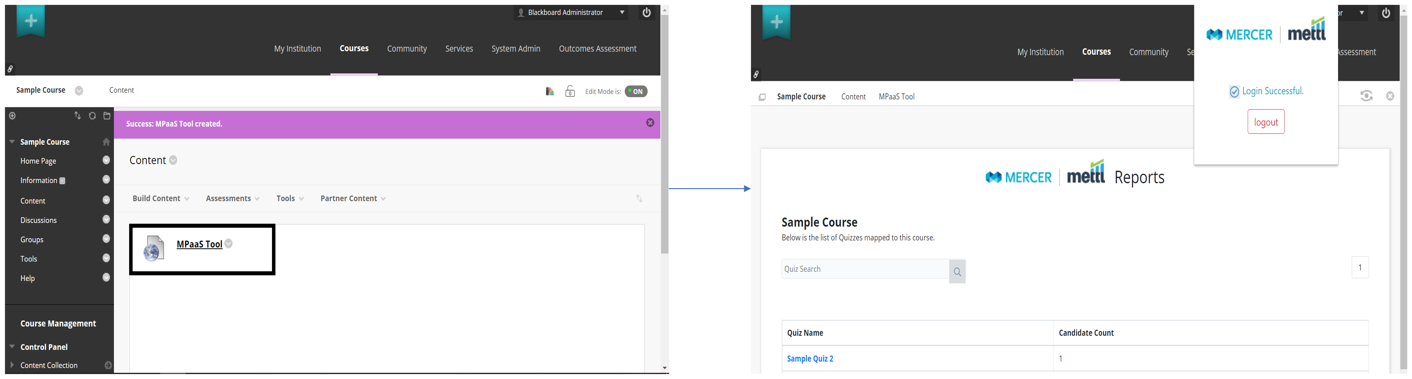
Task: Open the Help menu item chevron
Action: [x=106, y=277]
